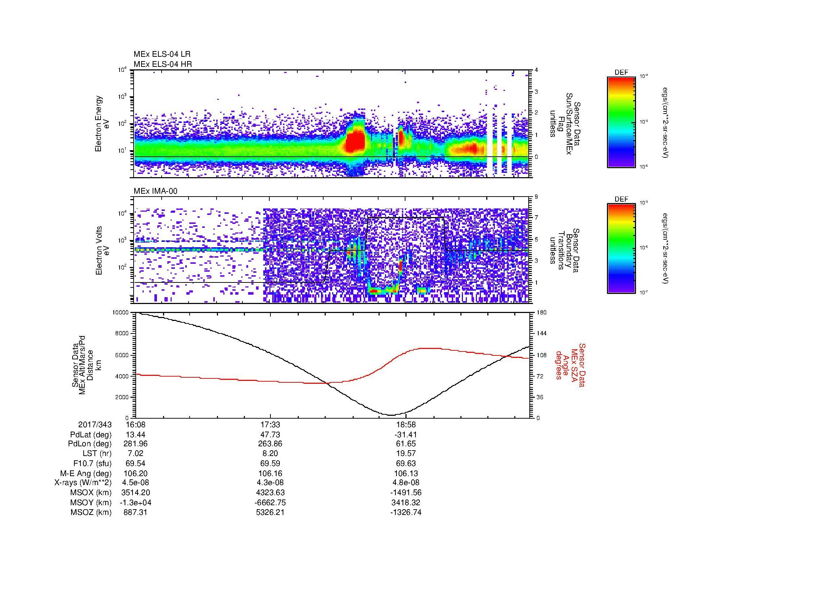The height and width of the screenshot is (594, 840).
Task: Click the 'PdLat (deg)' row label
Action: (91, 435)
